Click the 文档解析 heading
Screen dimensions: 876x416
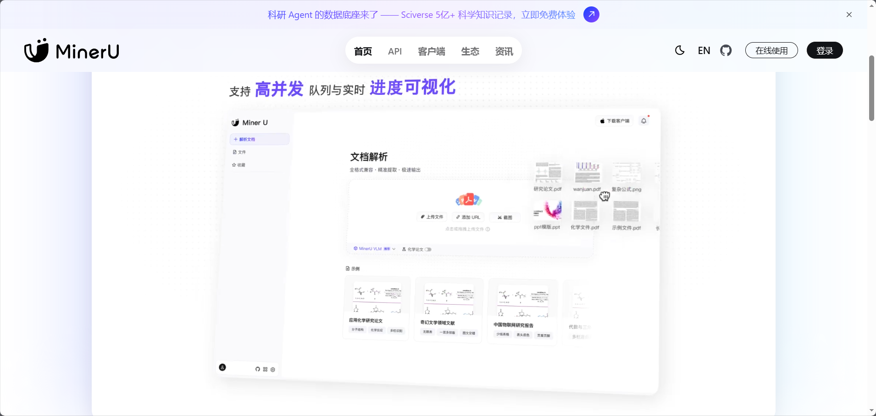pyautogui.click(x=369, y=157)
